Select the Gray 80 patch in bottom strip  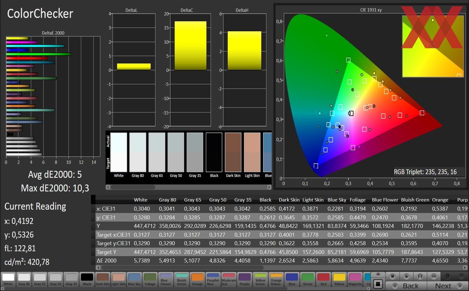point(24,279)
